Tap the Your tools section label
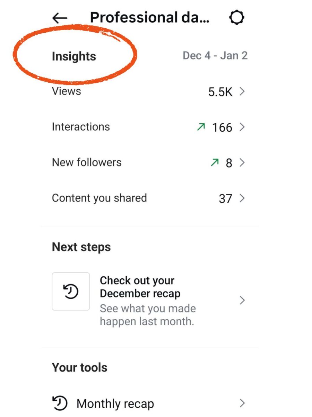This screenshot has width=312, height=417. pyautogui.click(x=79, y=367)
